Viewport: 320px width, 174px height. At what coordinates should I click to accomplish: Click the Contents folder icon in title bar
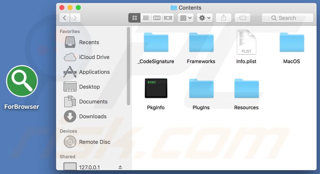(x=174, y=8)
